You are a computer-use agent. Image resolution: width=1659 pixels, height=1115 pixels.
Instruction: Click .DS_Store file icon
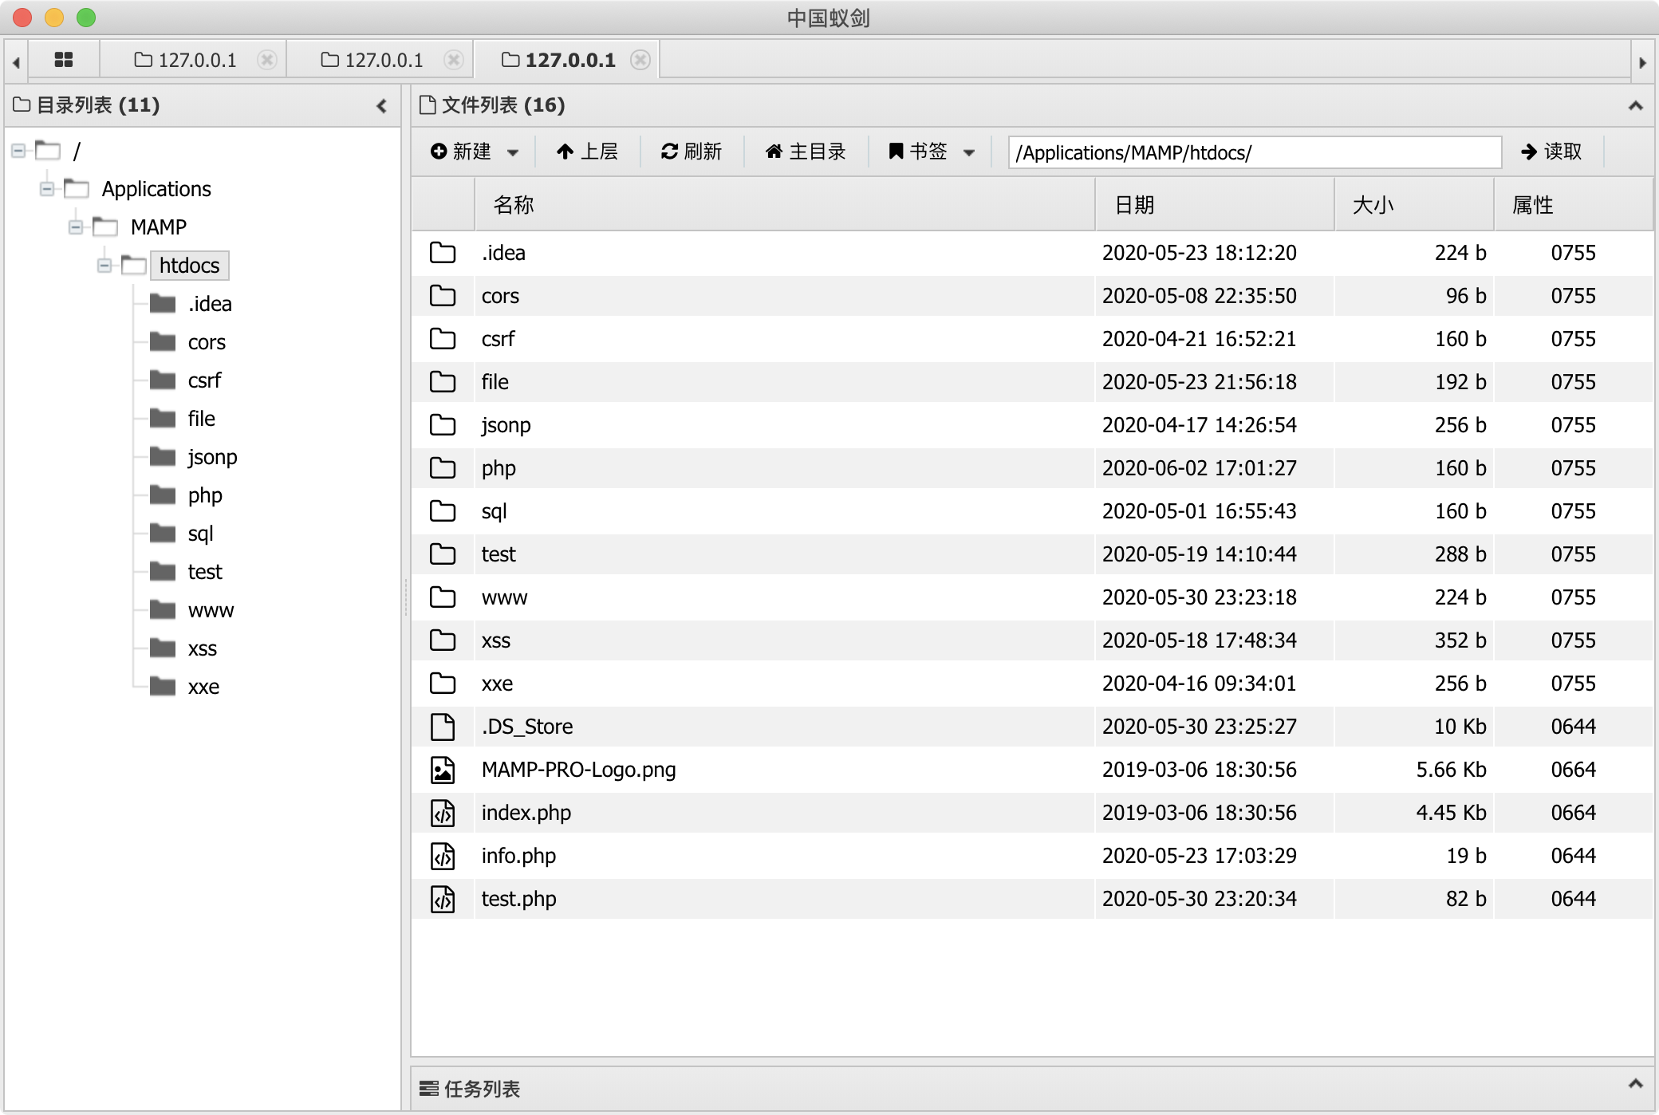click(443, 727)
